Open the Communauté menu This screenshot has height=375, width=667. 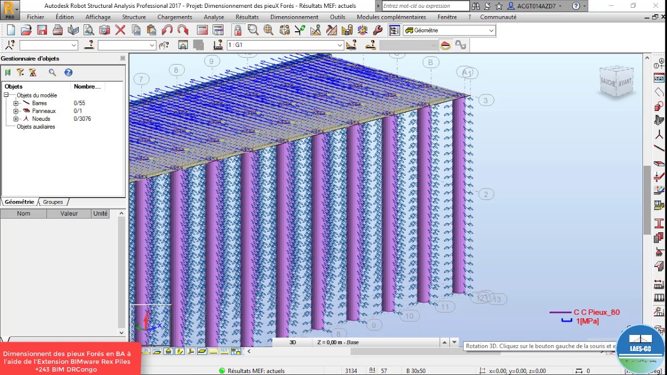pyautogui.click(x=498, y=17)
